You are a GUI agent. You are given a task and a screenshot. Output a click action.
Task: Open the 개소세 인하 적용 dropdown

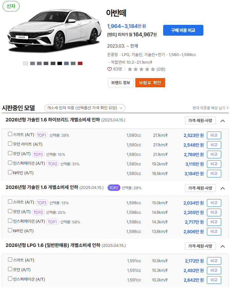point(85,108)
